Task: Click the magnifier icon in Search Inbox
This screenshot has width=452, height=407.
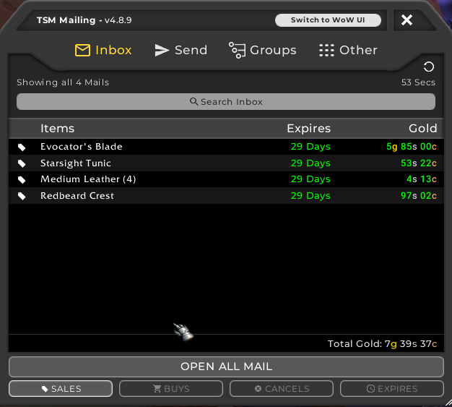Action: (194, 102)
